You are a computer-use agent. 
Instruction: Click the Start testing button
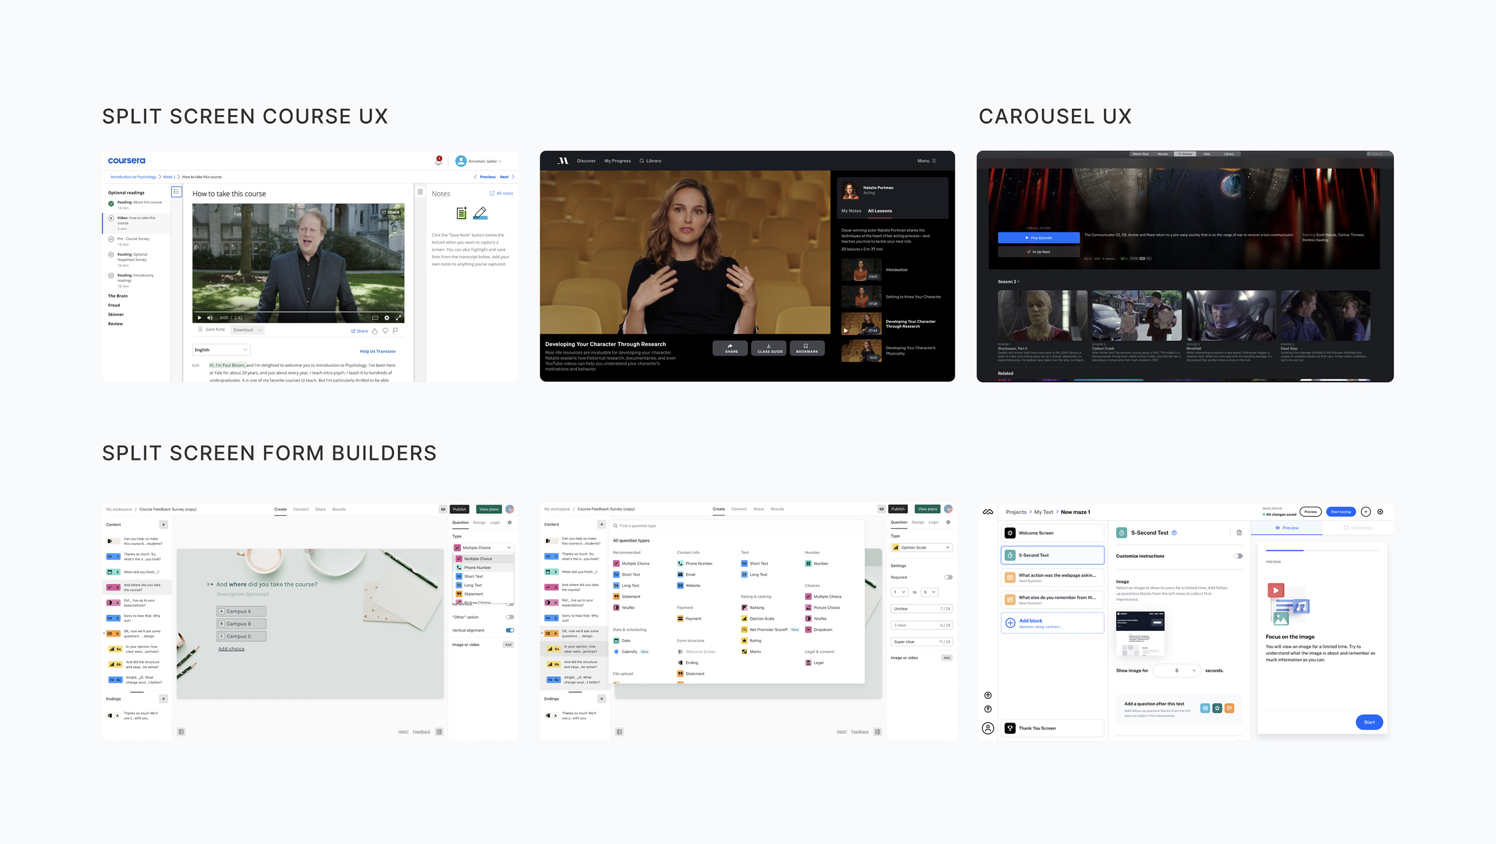click(x=1340, y=512)
